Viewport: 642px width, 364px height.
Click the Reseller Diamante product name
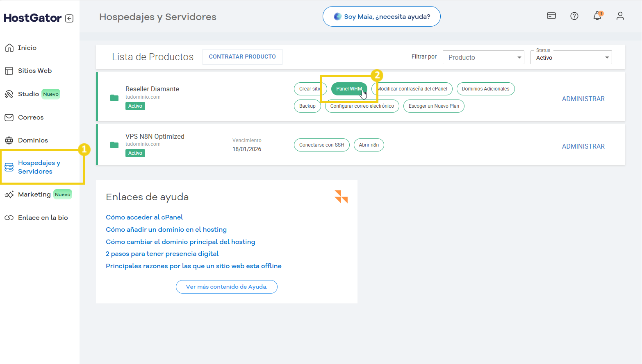tap(152, 89)
